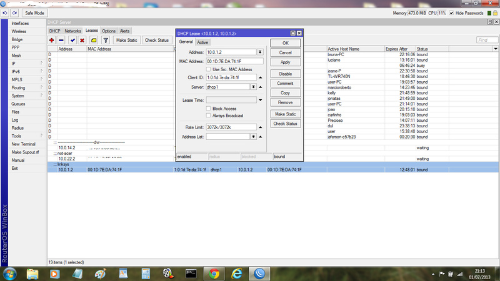The image size is (500, 281).
Task: Click the padlock icon near Hide Passwords
Action: [495, 13]
